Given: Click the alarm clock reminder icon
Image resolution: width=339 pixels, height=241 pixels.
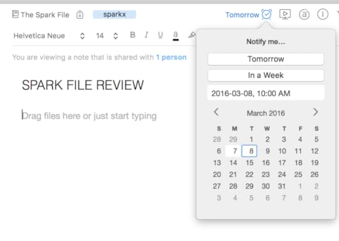Looking at the screenshot, I should click(267, 14).
